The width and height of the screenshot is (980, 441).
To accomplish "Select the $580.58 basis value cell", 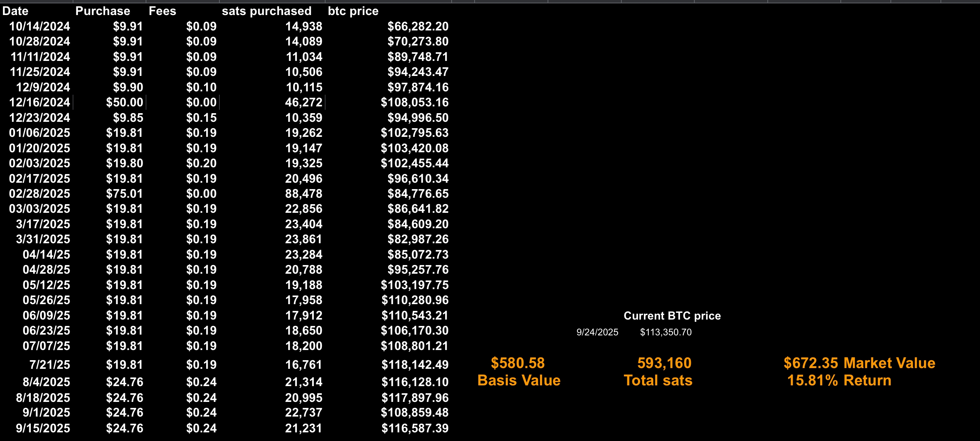I will click(x=518, y=363).
